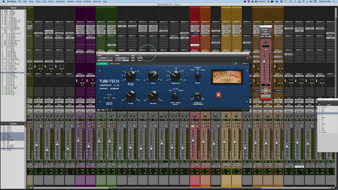Click the Pro Tools application menu

[x=11, y=2]
